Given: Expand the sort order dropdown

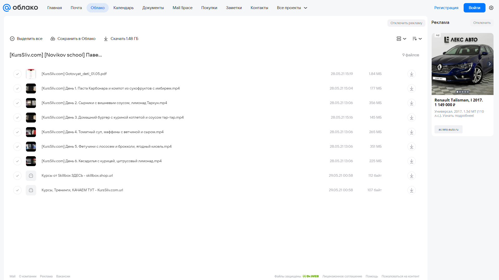Looking at the screenshot, I should (417, 39).
